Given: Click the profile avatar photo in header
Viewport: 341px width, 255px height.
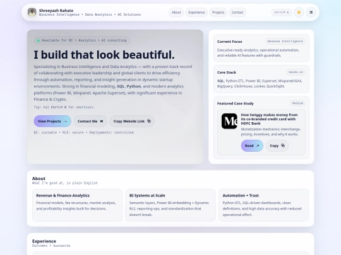Looking at the screenshot, I should point(32,13).
